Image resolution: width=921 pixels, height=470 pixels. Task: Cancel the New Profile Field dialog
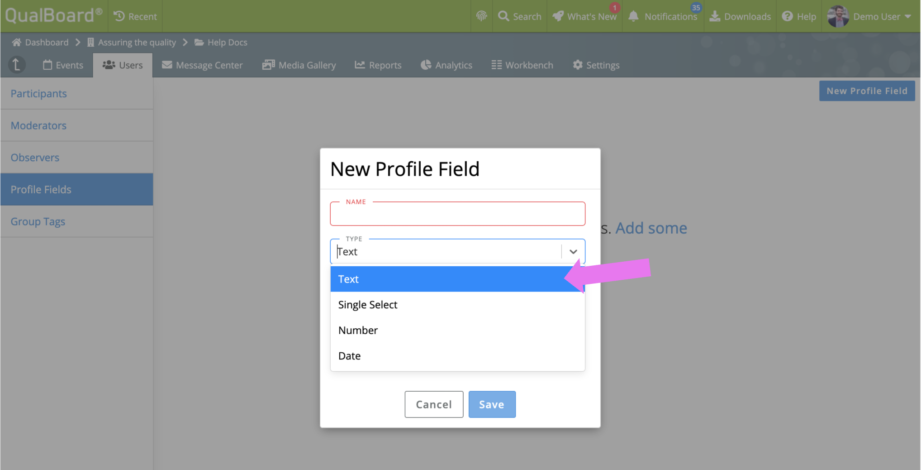[434, 404]
